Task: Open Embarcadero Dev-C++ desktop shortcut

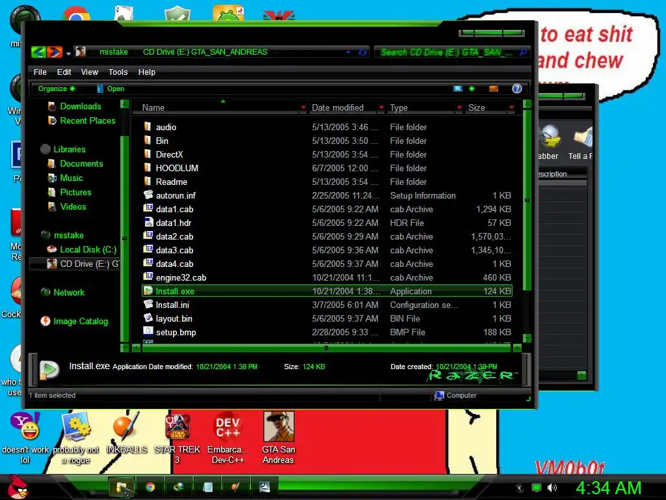Action: 228,438
